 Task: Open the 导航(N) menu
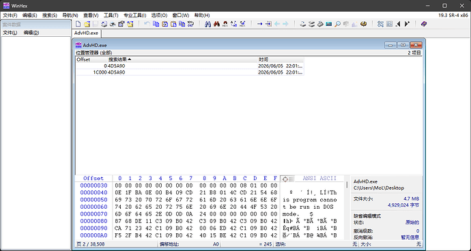coord(70,15)
